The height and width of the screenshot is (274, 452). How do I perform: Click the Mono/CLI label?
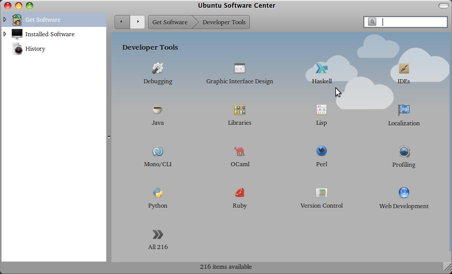158,164
